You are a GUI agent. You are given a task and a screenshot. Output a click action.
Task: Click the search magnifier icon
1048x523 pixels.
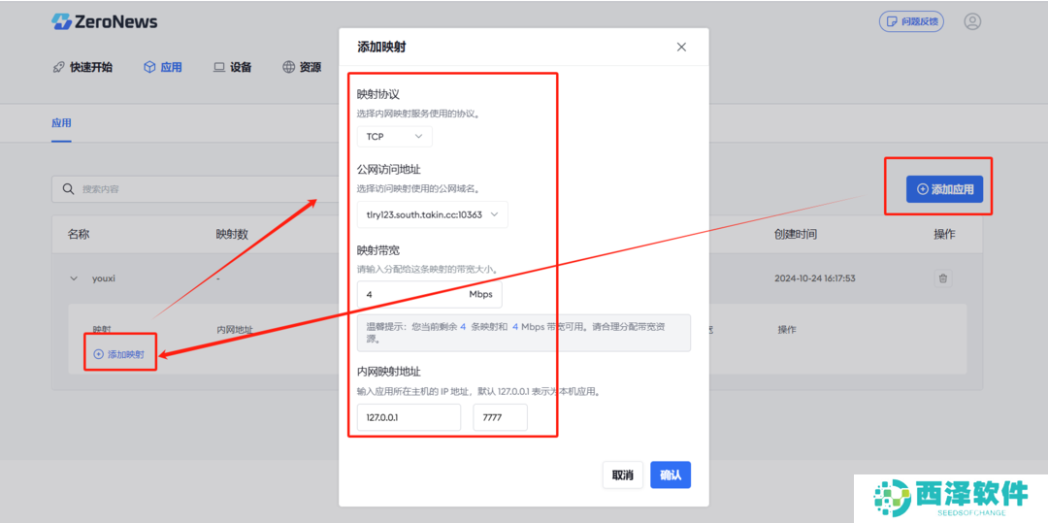(68, 189)
